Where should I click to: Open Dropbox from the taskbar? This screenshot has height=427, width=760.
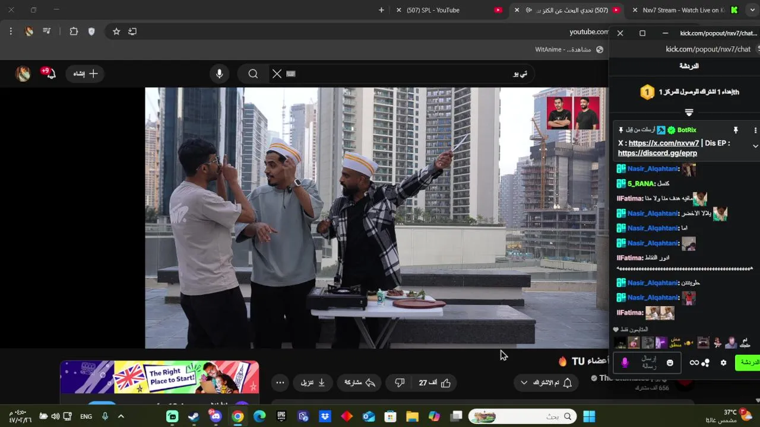coord(325,416)
